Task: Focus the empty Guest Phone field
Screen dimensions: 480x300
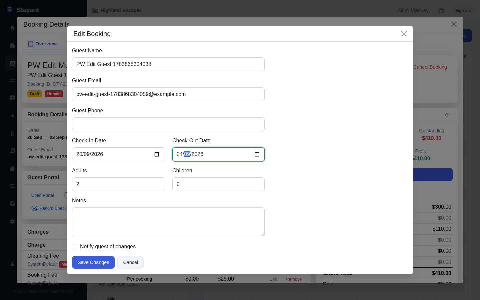Action: tap(168, 124)
